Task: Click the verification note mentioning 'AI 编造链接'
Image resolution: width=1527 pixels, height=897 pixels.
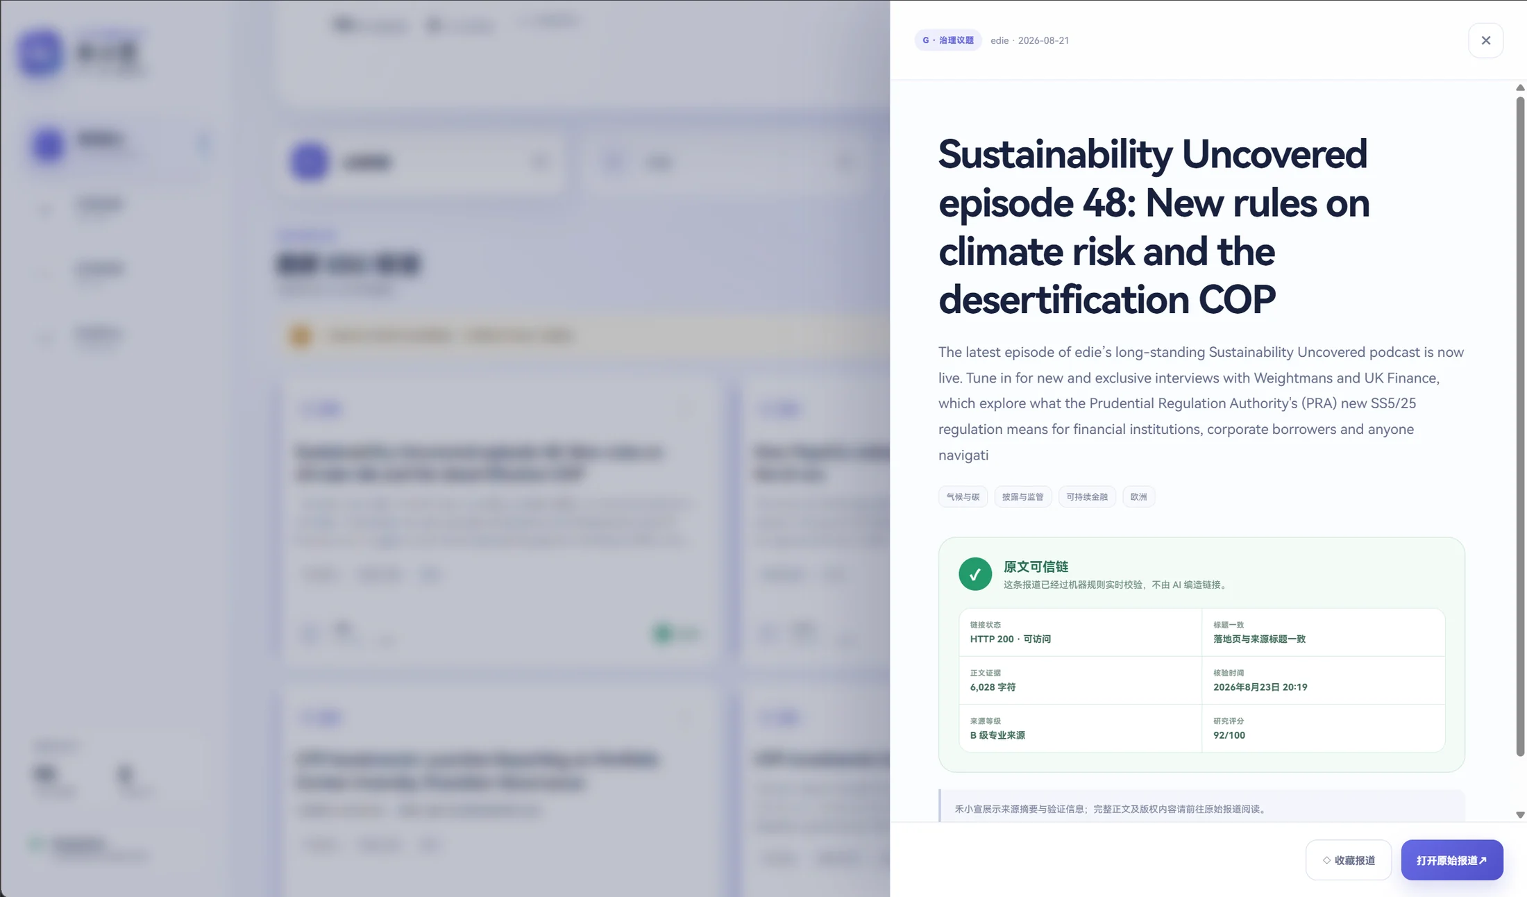Action: [x=1116, y=585]
